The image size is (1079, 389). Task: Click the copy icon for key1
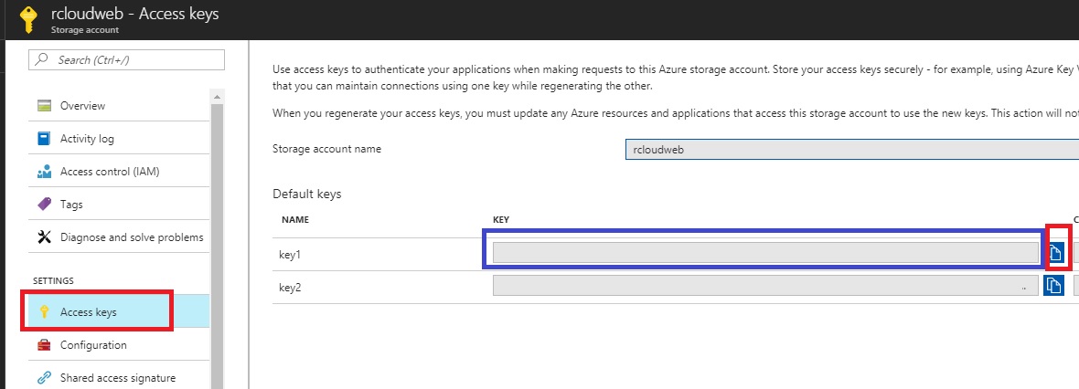coord(1055,254)
